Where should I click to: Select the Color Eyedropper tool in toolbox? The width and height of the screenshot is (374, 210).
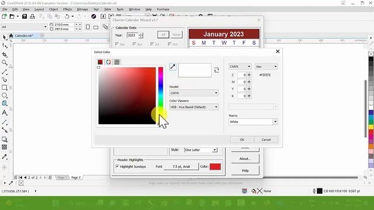point(4,157)
